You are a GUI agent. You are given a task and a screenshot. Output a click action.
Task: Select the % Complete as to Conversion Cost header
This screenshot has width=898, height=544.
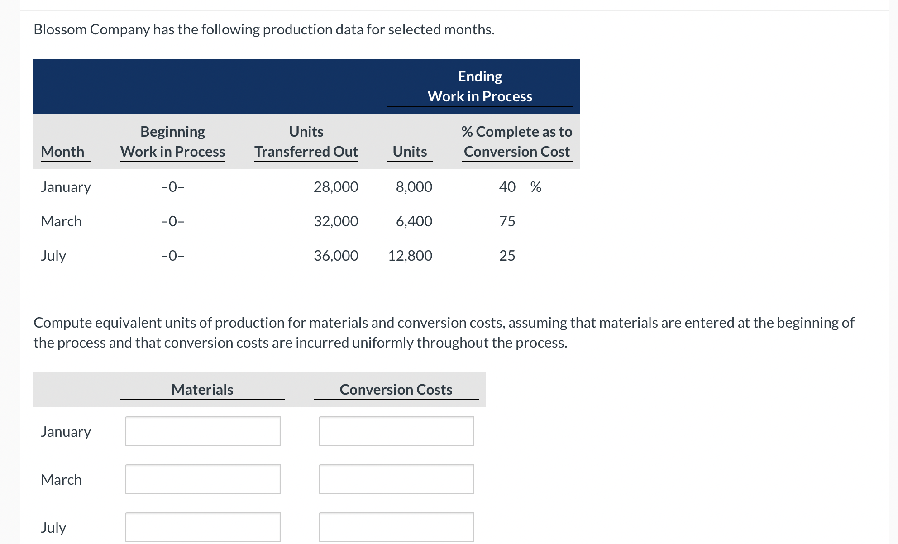(x=516, y=141)
